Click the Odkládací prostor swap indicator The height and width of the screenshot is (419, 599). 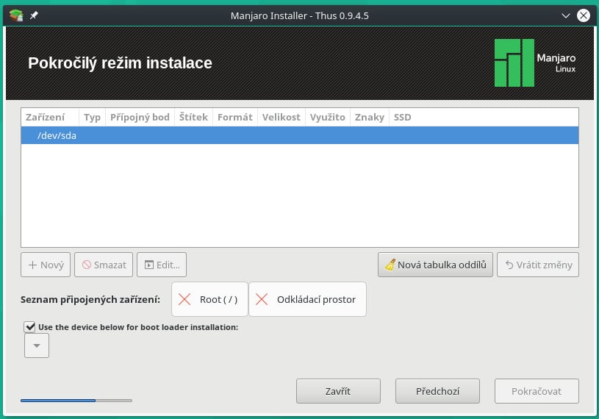click(x=307, y=299)
